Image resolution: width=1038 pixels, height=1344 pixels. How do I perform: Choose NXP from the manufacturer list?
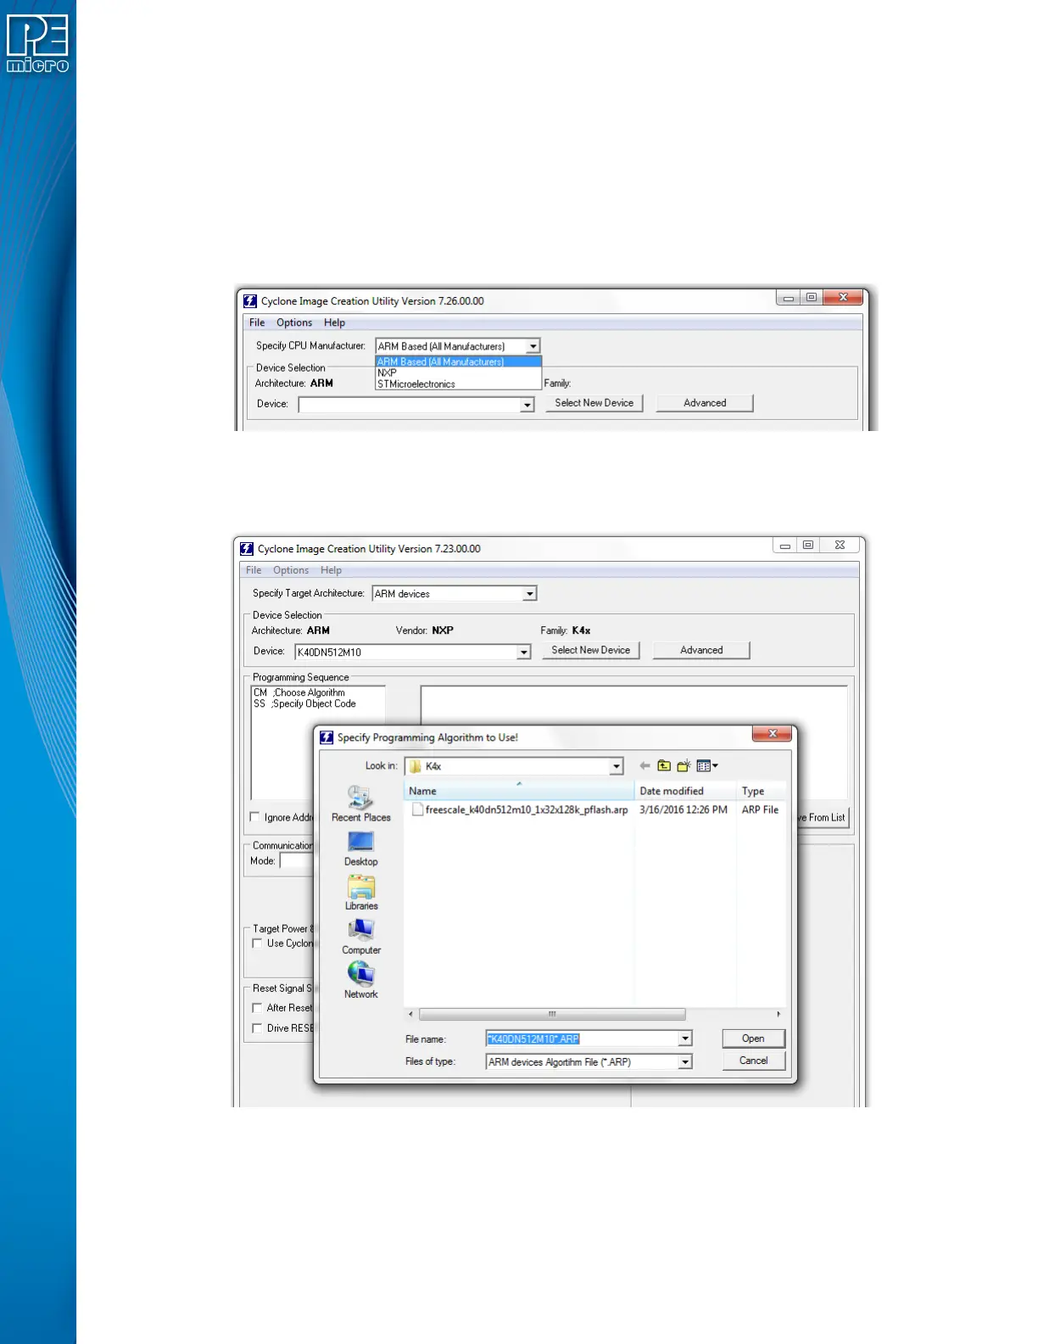coord(388,372)
